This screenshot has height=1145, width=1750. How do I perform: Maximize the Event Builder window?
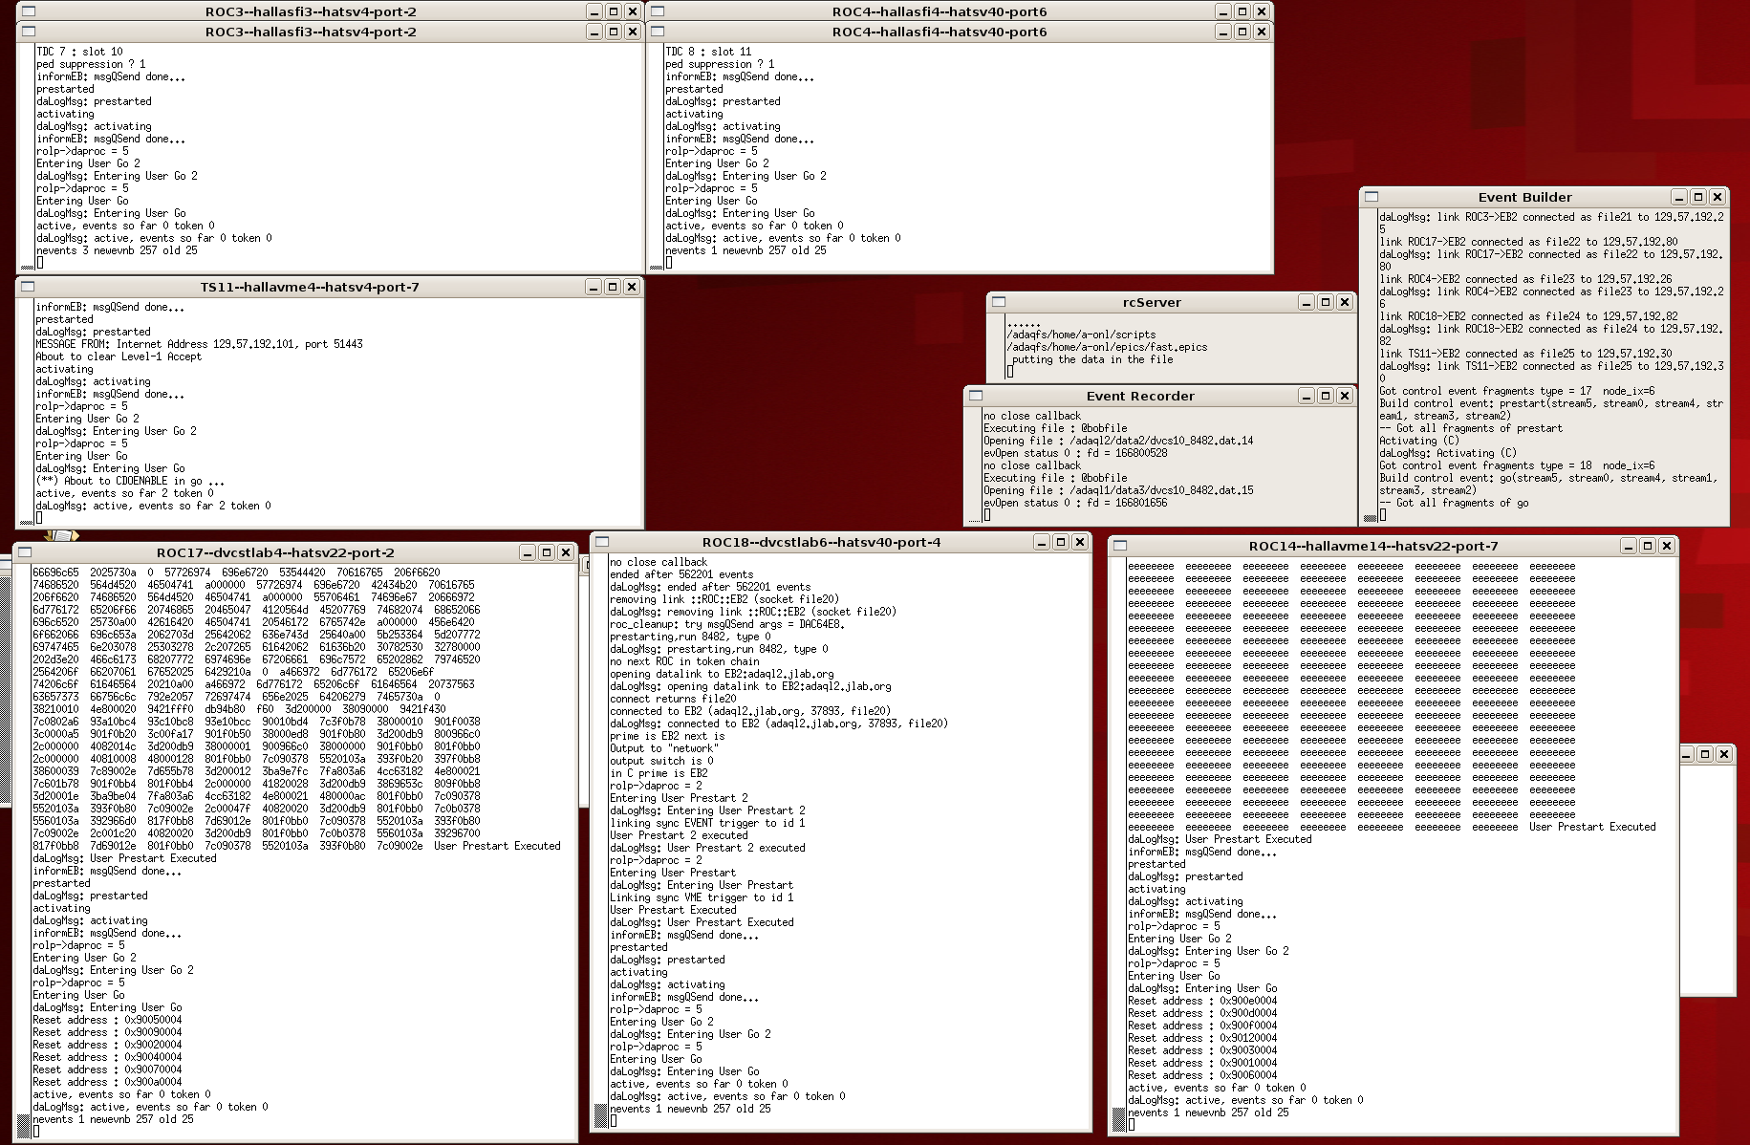point(1698,197)
